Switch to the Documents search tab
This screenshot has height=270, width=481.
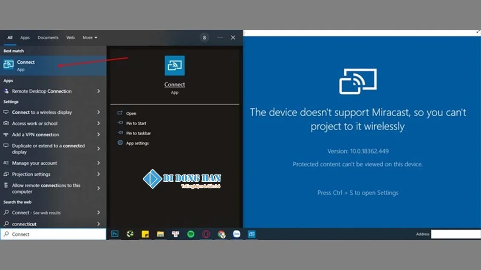point(48,37)
